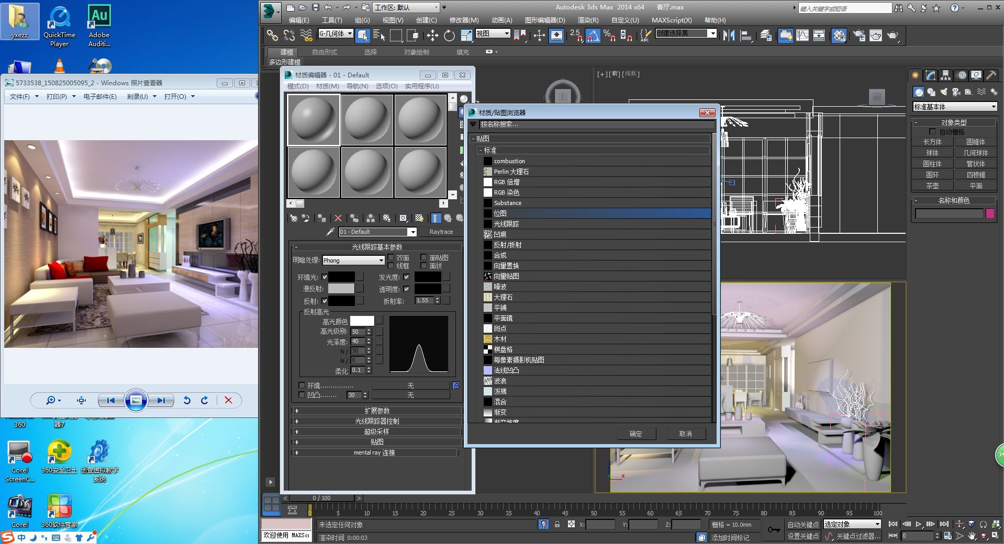The image size is (1004, 544).
Task: Toggle Percent Snap icon
Action: 609,35
